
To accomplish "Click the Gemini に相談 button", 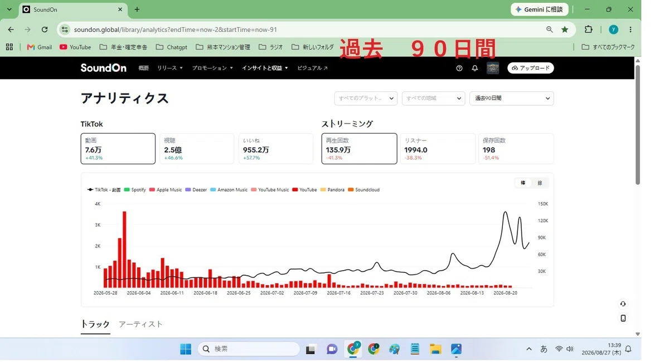I will coord(539,9).
